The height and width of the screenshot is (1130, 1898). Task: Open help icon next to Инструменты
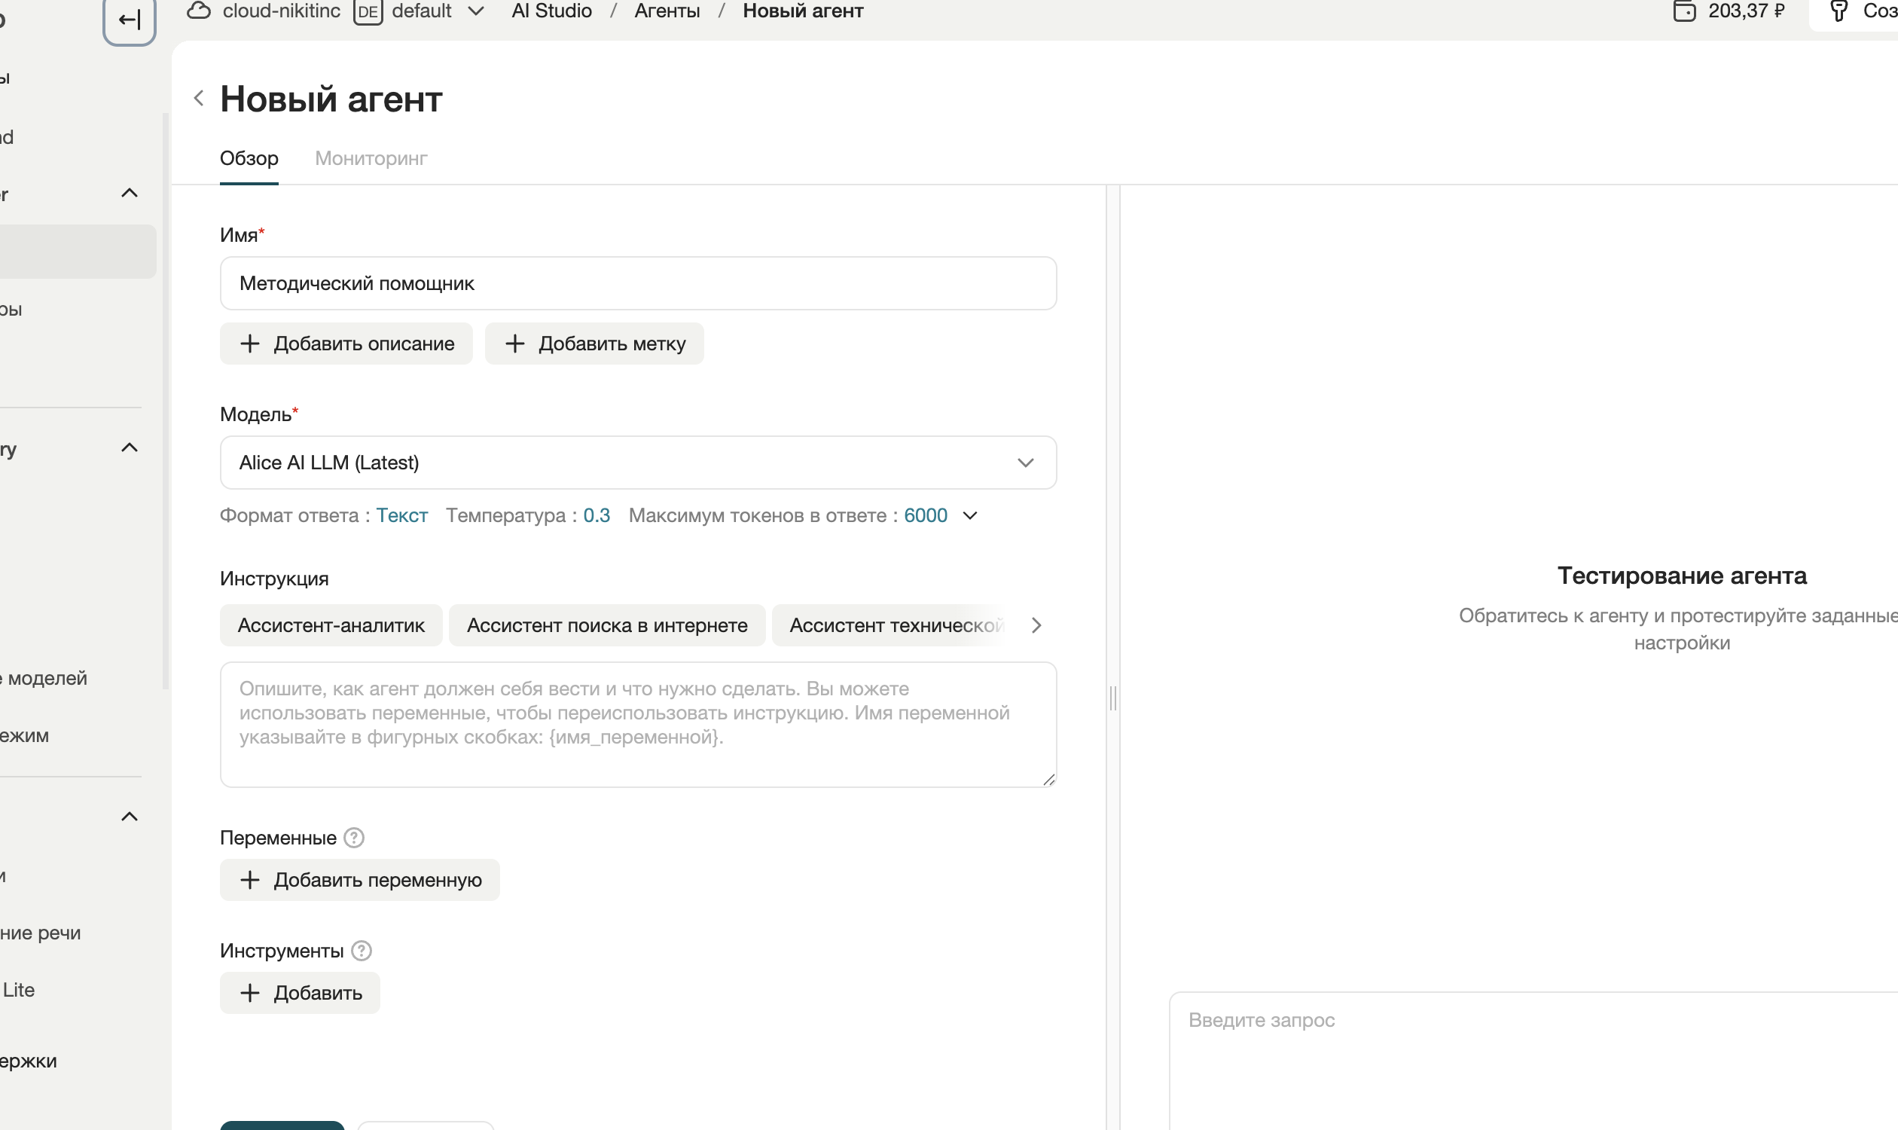[362, 951]
